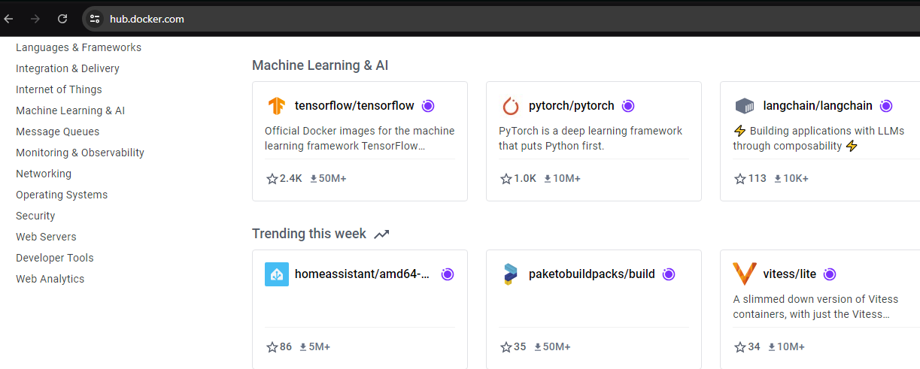Choose Web Analytics from sidebar categories
920x369 pixels.
tap(50, 279)
